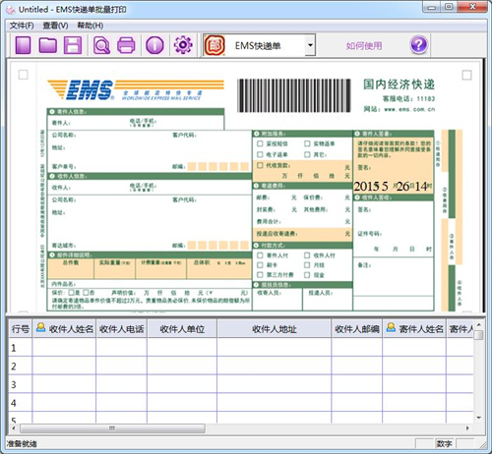Click the 收件人单位 column header
This screenshot has height=454, width=492.
click(x=182, y=328)
